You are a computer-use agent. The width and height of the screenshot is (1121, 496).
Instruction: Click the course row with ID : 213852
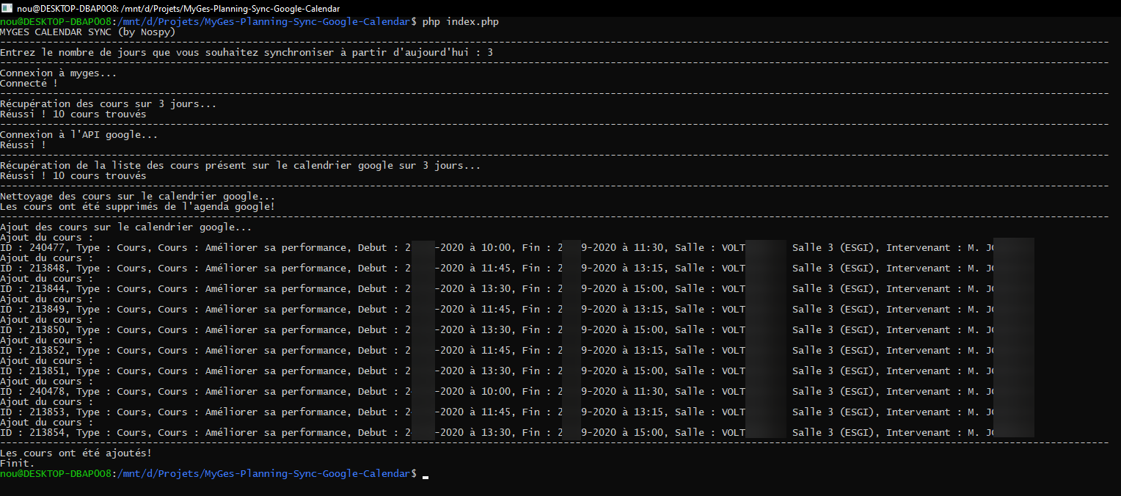[517, 351]
